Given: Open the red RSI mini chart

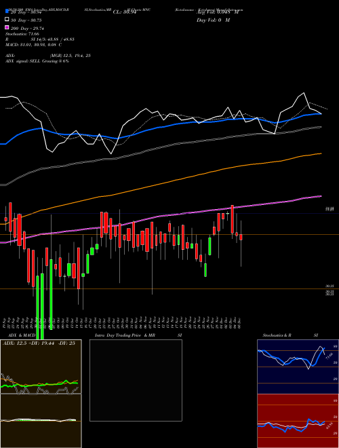Looking at the screenshot, I should [x=298, y=421].
